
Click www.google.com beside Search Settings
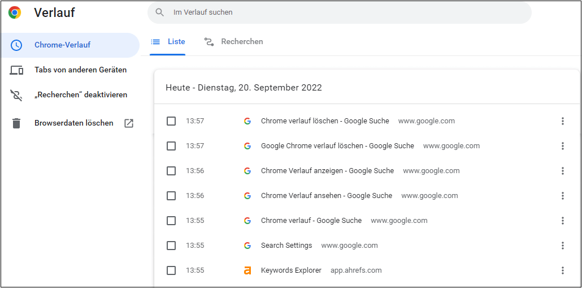tap(350, 246)
